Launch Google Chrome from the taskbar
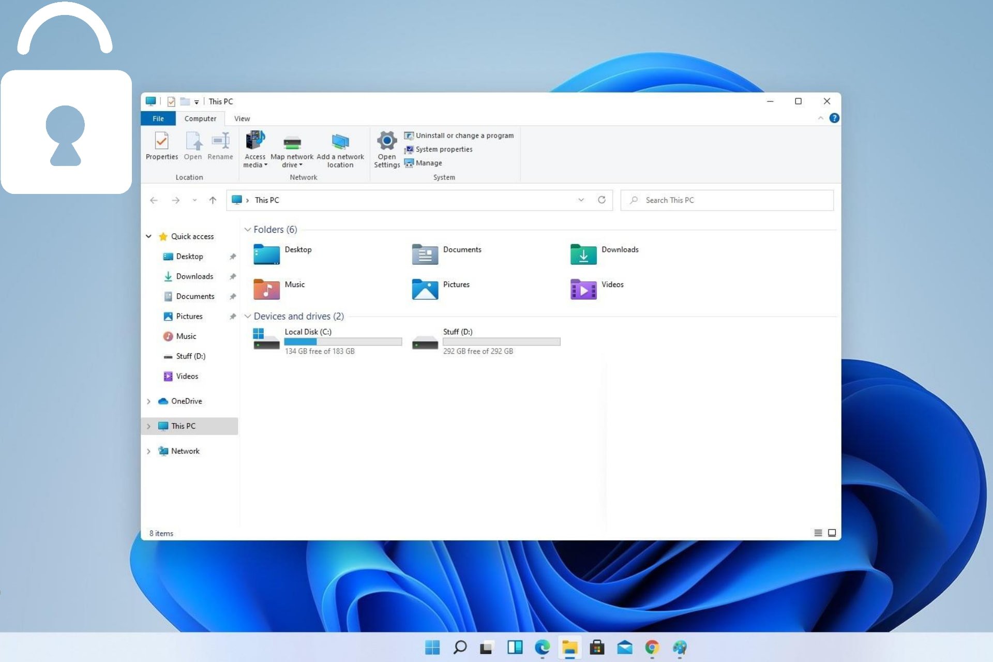Viewport: 993px width, 662px height. click(652, 647)
